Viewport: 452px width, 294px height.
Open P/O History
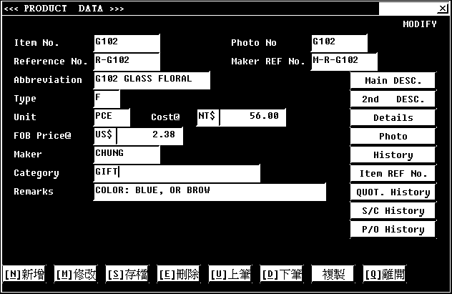[x=393, y=229]
